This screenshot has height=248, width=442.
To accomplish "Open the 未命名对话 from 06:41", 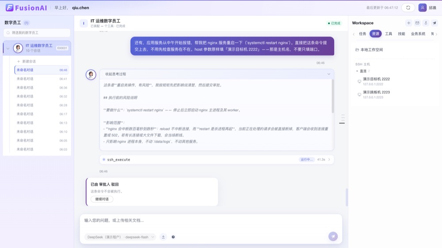I will tap(42, 79).
